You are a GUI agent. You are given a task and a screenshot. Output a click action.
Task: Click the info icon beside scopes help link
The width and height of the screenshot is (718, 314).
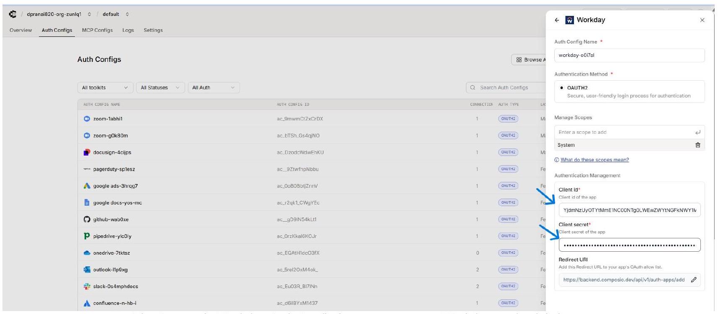(x=557, y=160)
